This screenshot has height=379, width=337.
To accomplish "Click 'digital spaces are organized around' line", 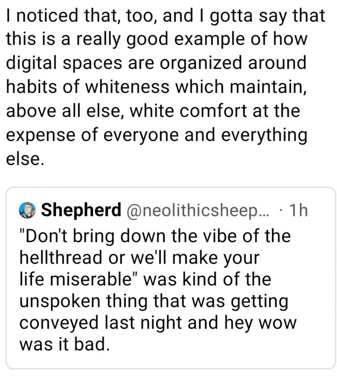I will tap(156, 63).
